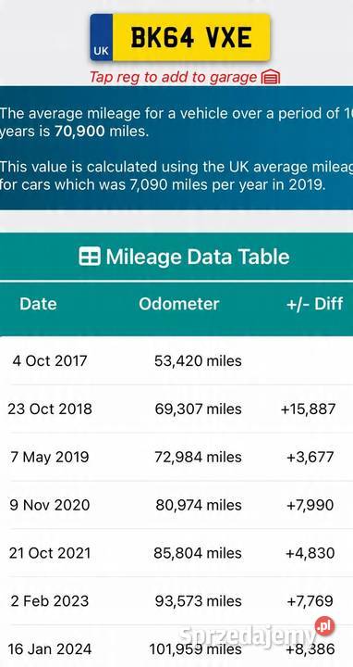The width and height of the screenshot is (353, 667).
Task: Select the +/- Diff column header
Action: tap(315, 304)
